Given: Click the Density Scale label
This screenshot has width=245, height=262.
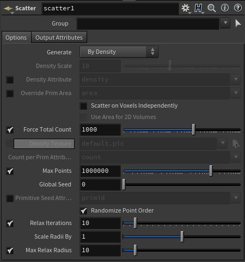Looking at the screenshot, I should pyautogui.click(x=54, y=66).
